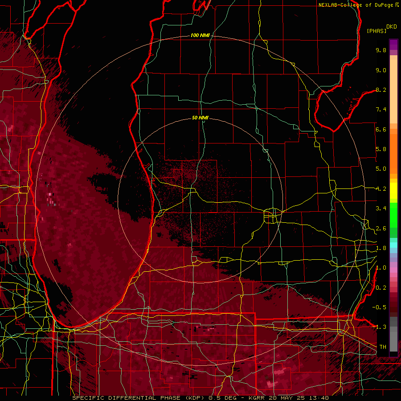Pick the cyan segment of the color bar

pos(393,245)
